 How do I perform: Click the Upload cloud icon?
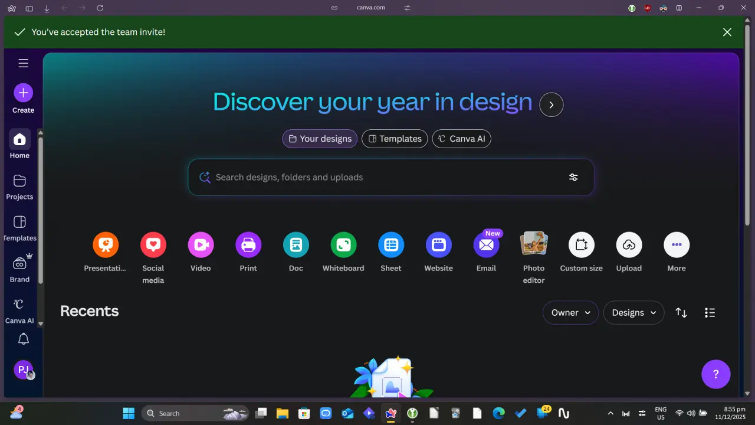click(x=629, y=244)
